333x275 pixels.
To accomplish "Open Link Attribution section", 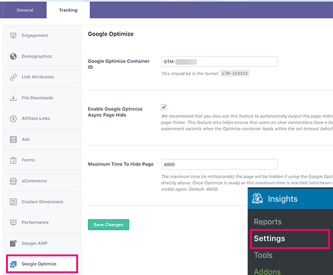I will [x=42, y=77].
